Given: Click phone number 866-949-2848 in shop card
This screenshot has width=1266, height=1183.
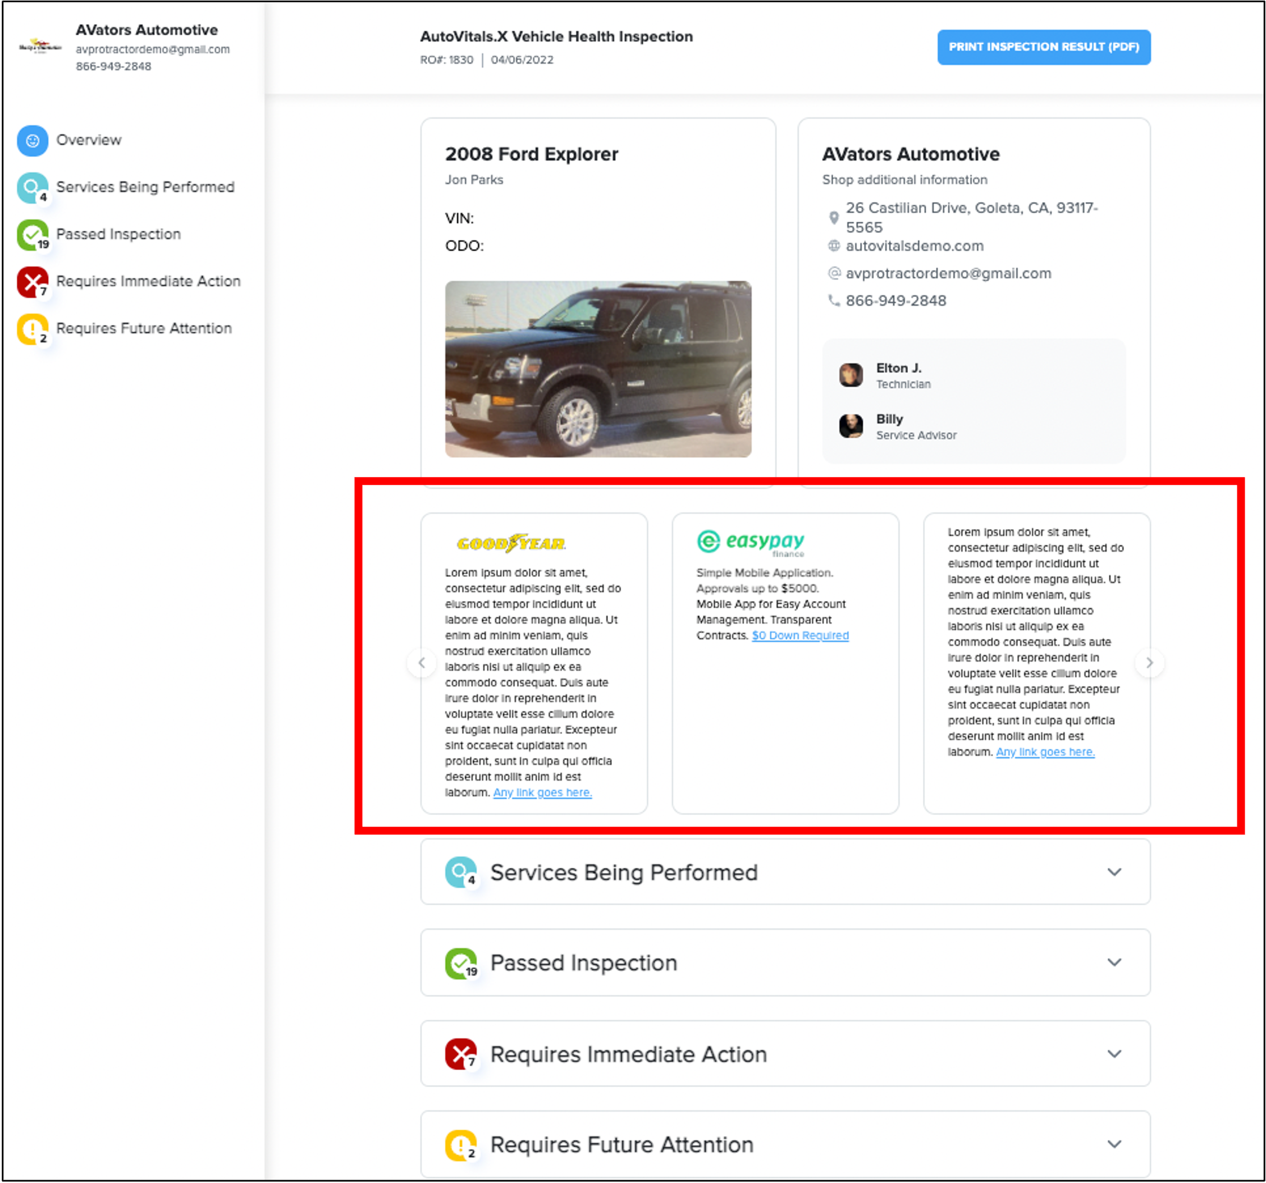Looking at the screenshot, I should 896,301.
